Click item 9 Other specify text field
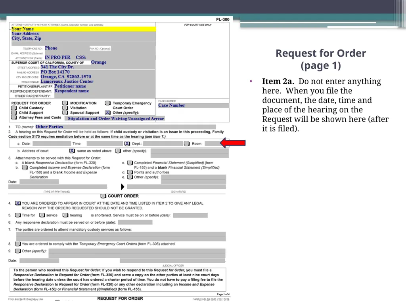Image resolution: width=406 pixels, height=304 pixels. pos(137,253)
